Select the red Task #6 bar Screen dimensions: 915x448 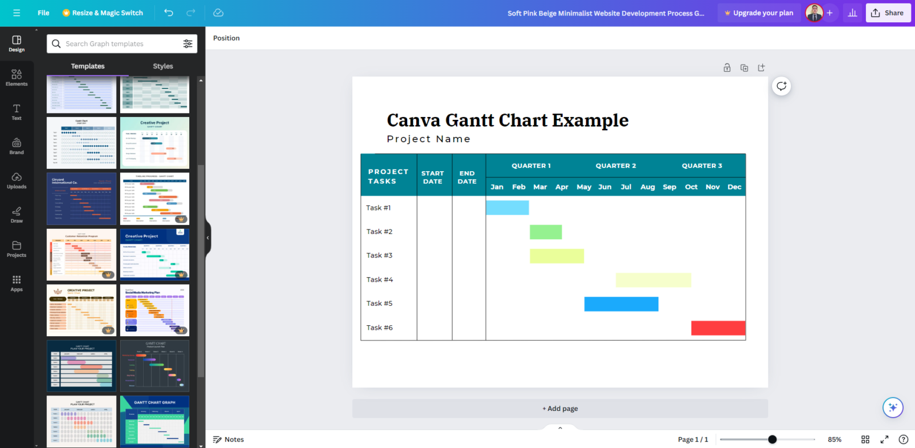718,328
